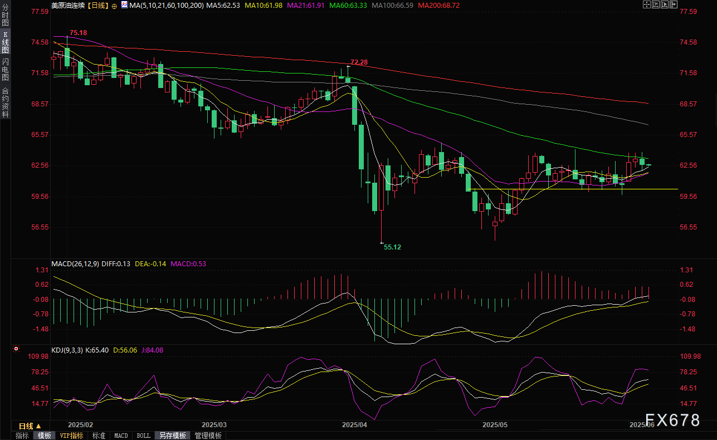Apply the 标准 template
Screen dimensions: 717x440
pos(99,436)
